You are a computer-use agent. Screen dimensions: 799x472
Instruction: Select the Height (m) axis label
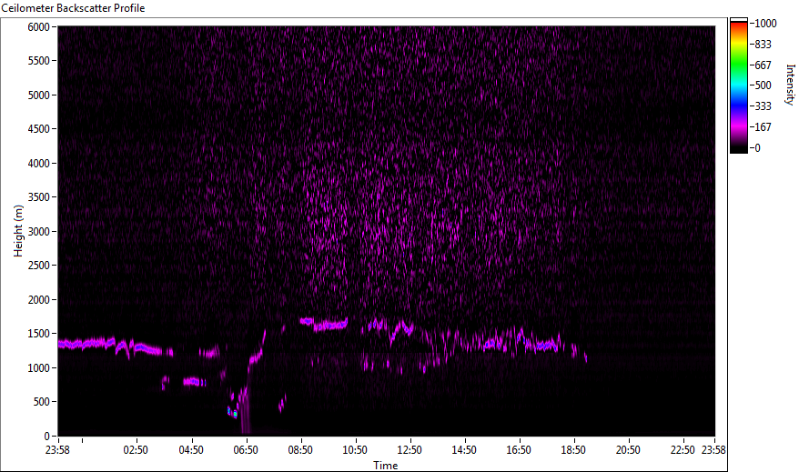click(18, 231)
